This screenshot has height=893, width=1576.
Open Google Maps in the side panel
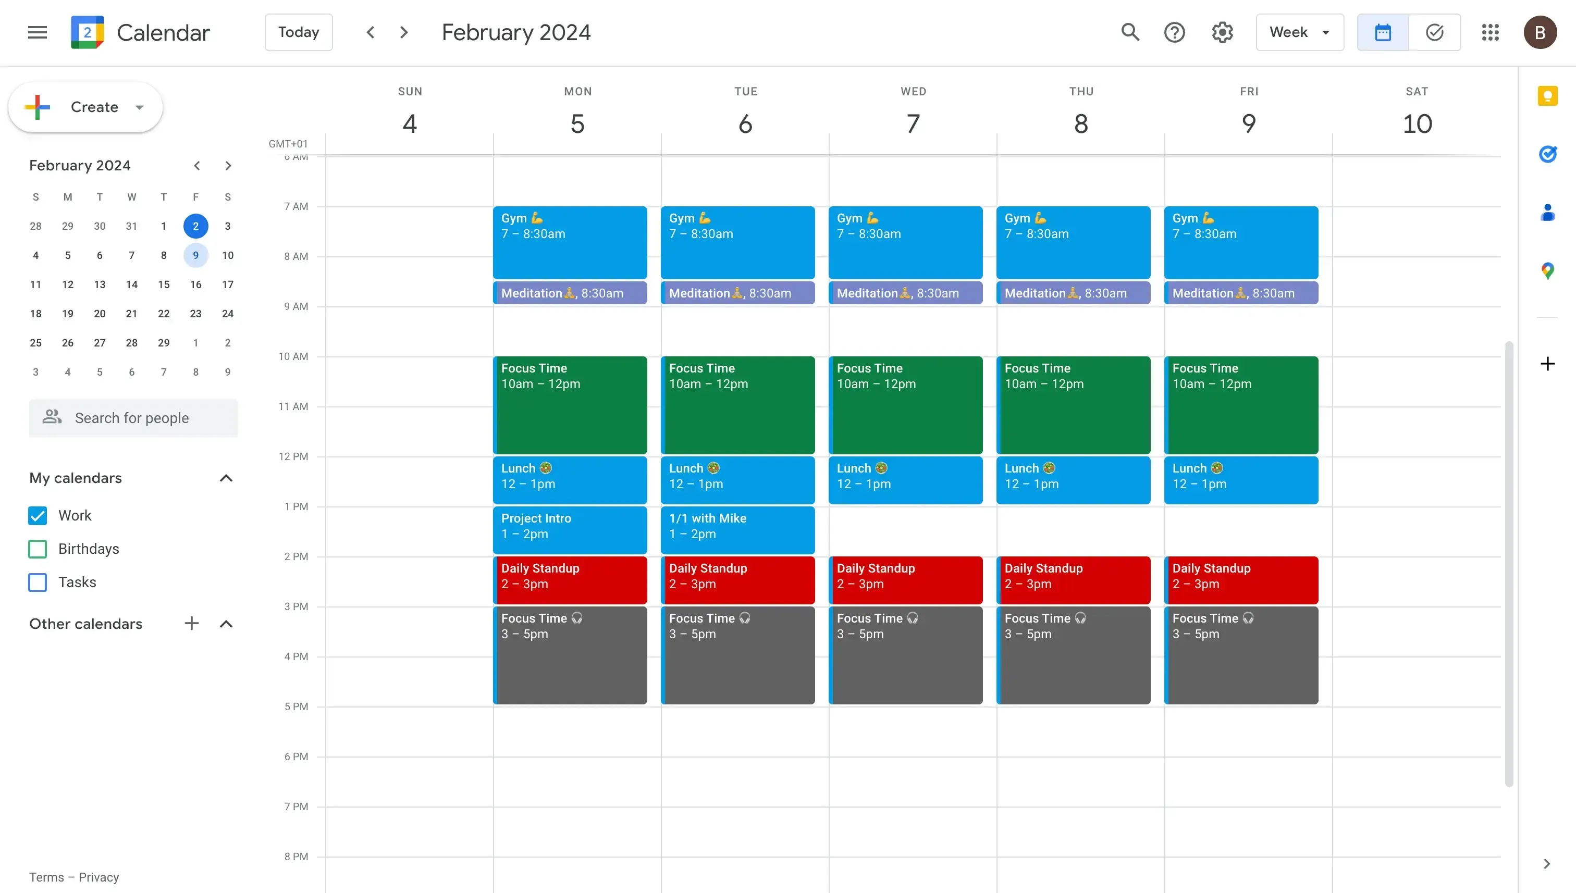[1548, 270]
